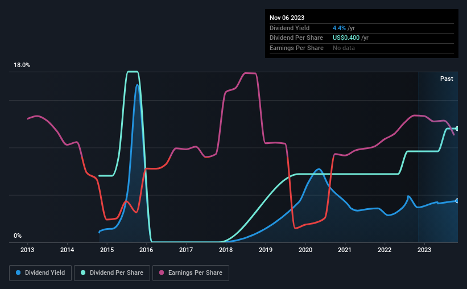Click the US$0.400 dividend per share value
This screenshot has height=289, width=467.
346,38
